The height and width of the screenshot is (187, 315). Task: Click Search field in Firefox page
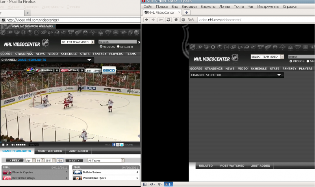point(117,42)
